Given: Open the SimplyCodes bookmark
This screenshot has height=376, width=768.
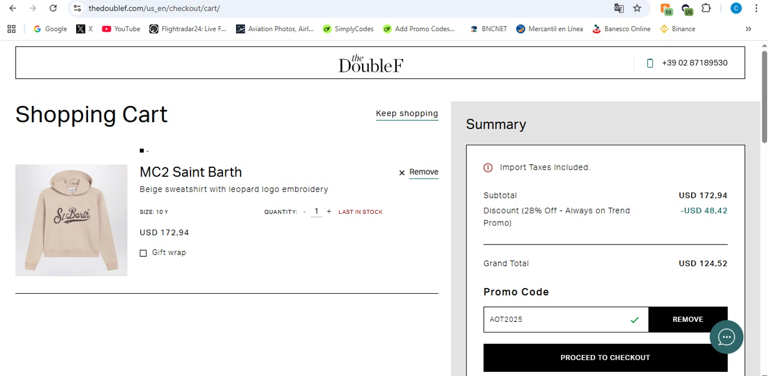Looking at the screenshot, I should 348,29.
